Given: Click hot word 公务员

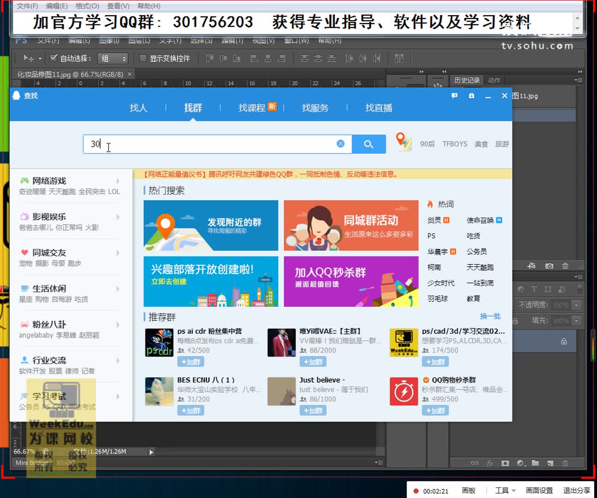Looking at the screenshot, I should coord(477,251).
